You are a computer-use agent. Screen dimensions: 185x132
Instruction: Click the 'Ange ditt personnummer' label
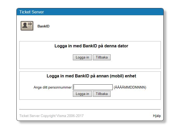click(x=53, y=87)
